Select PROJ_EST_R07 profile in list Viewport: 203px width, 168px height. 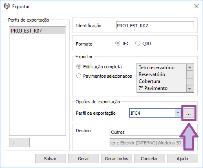pyautogui.click(x=38, y=31)
